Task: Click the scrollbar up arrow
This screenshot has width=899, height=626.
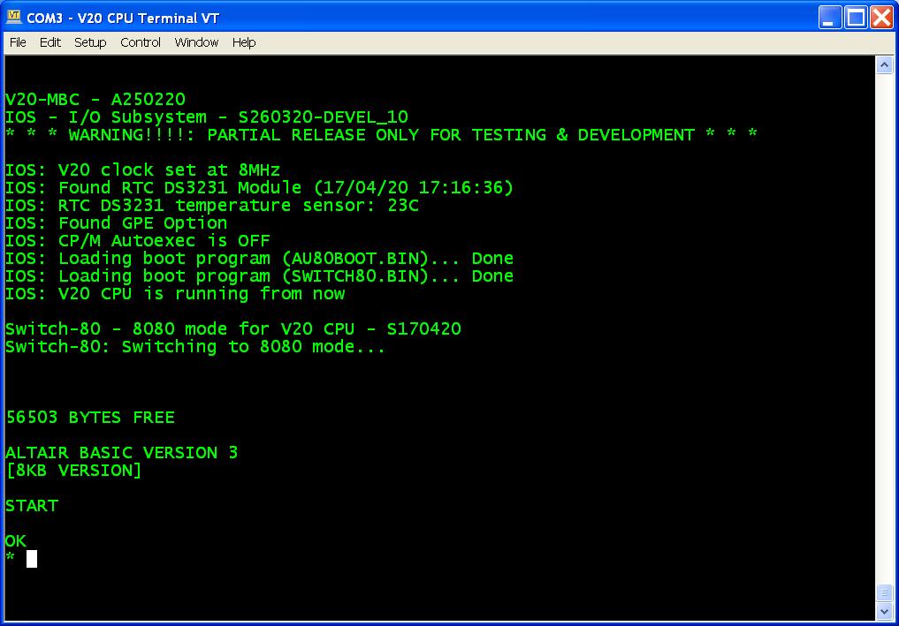Action: tap(884, 64)
